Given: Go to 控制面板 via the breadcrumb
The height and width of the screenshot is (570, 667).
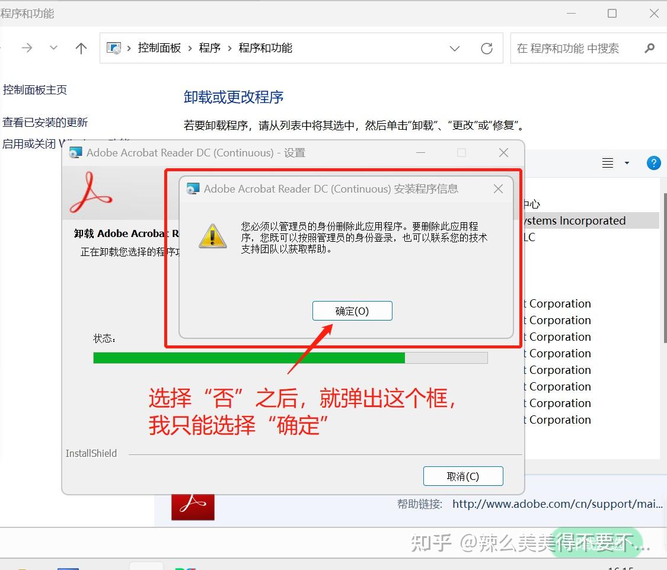Looking at the screenshot, I should pos(159,47).
